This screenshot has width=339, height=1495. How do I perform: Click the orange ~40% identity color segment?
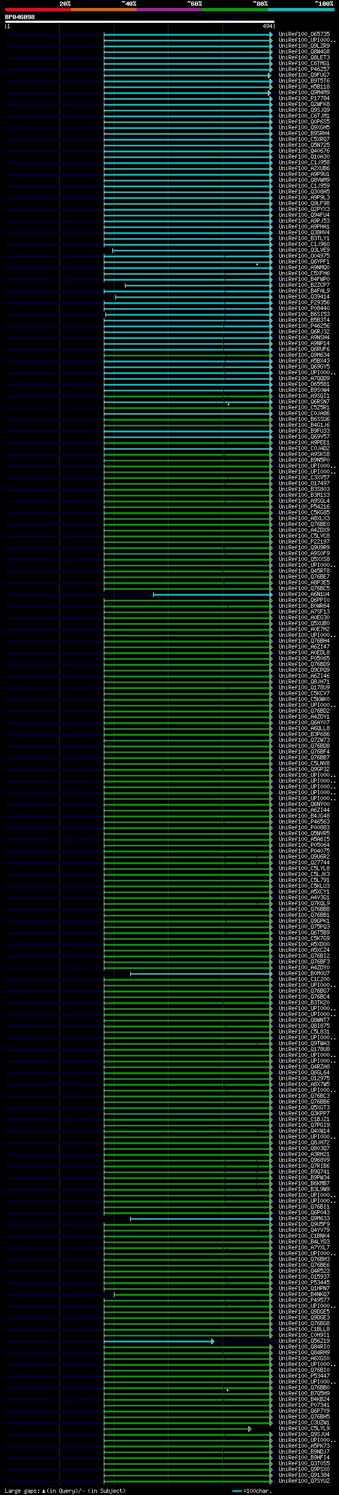click(x=104, y=10)
